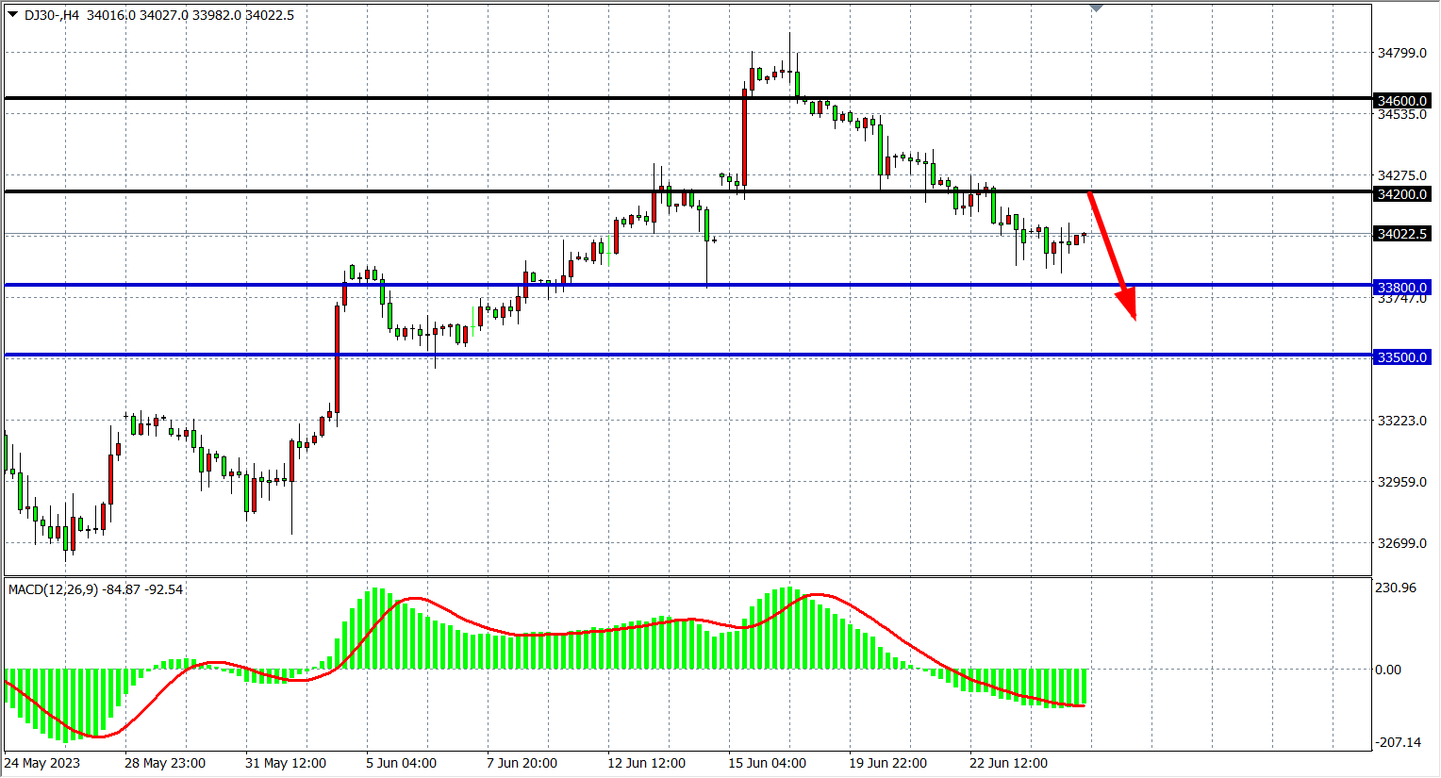This screenshot has width=1441, height=778.
Task: Click the 5 Jun 04:00 date label
Action: (x=401, y=763)
